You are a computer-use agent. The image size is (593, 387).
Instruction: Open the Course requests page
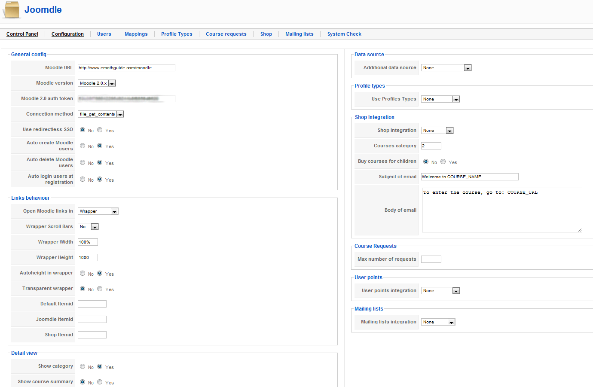coord(226,34)
